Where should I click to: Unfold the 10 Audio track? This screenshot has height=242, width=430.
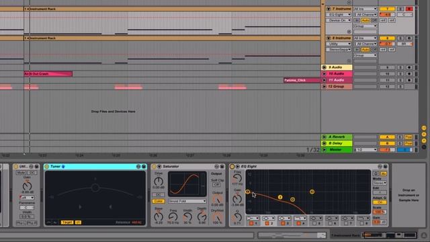coord(324,74)
